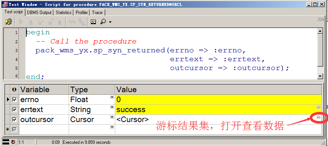The image size is (328, 146).
Task: Open the ellipsis button for errtext value
Action: tap(318, 107)
